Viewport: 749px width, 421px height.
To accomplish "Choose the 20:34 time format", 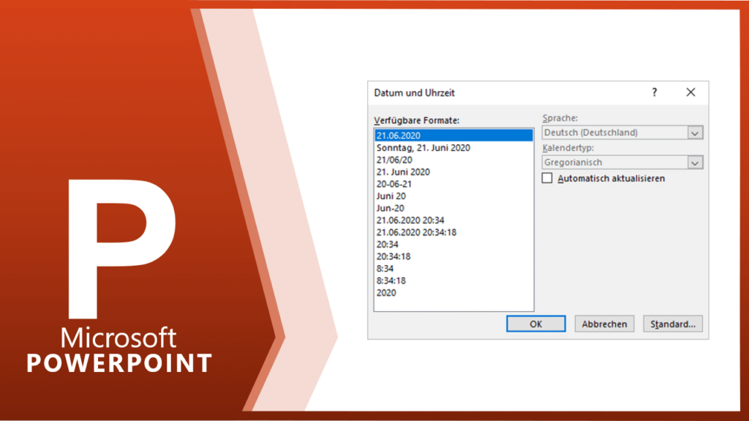I will pos(453,245).
